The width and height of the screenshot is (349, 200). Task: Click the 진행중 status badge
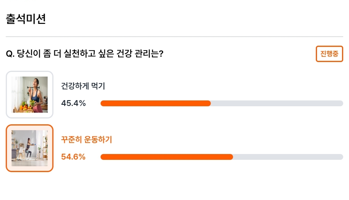click(330, 54)
